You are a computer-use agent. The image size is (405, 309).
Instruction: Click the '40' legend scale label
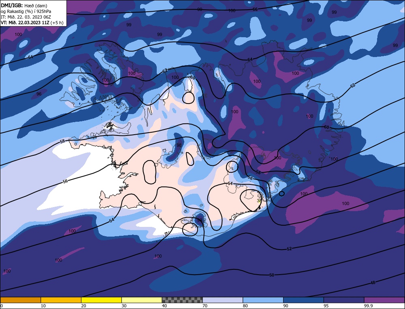coord(164,306)
